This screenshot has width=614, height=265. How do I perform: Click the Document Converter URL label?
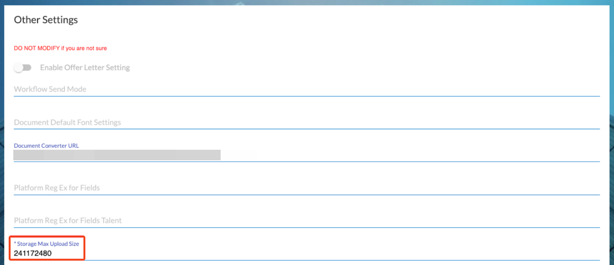[x=46, y=146]
